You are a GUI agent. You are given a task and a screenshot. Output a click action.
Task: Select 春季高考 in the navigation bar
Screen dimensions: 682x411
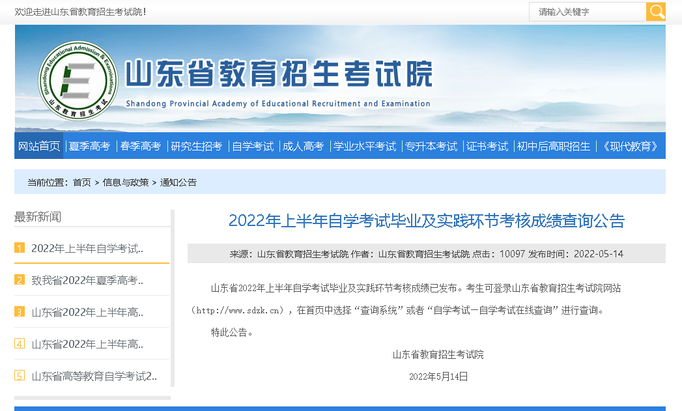point(141,146)
